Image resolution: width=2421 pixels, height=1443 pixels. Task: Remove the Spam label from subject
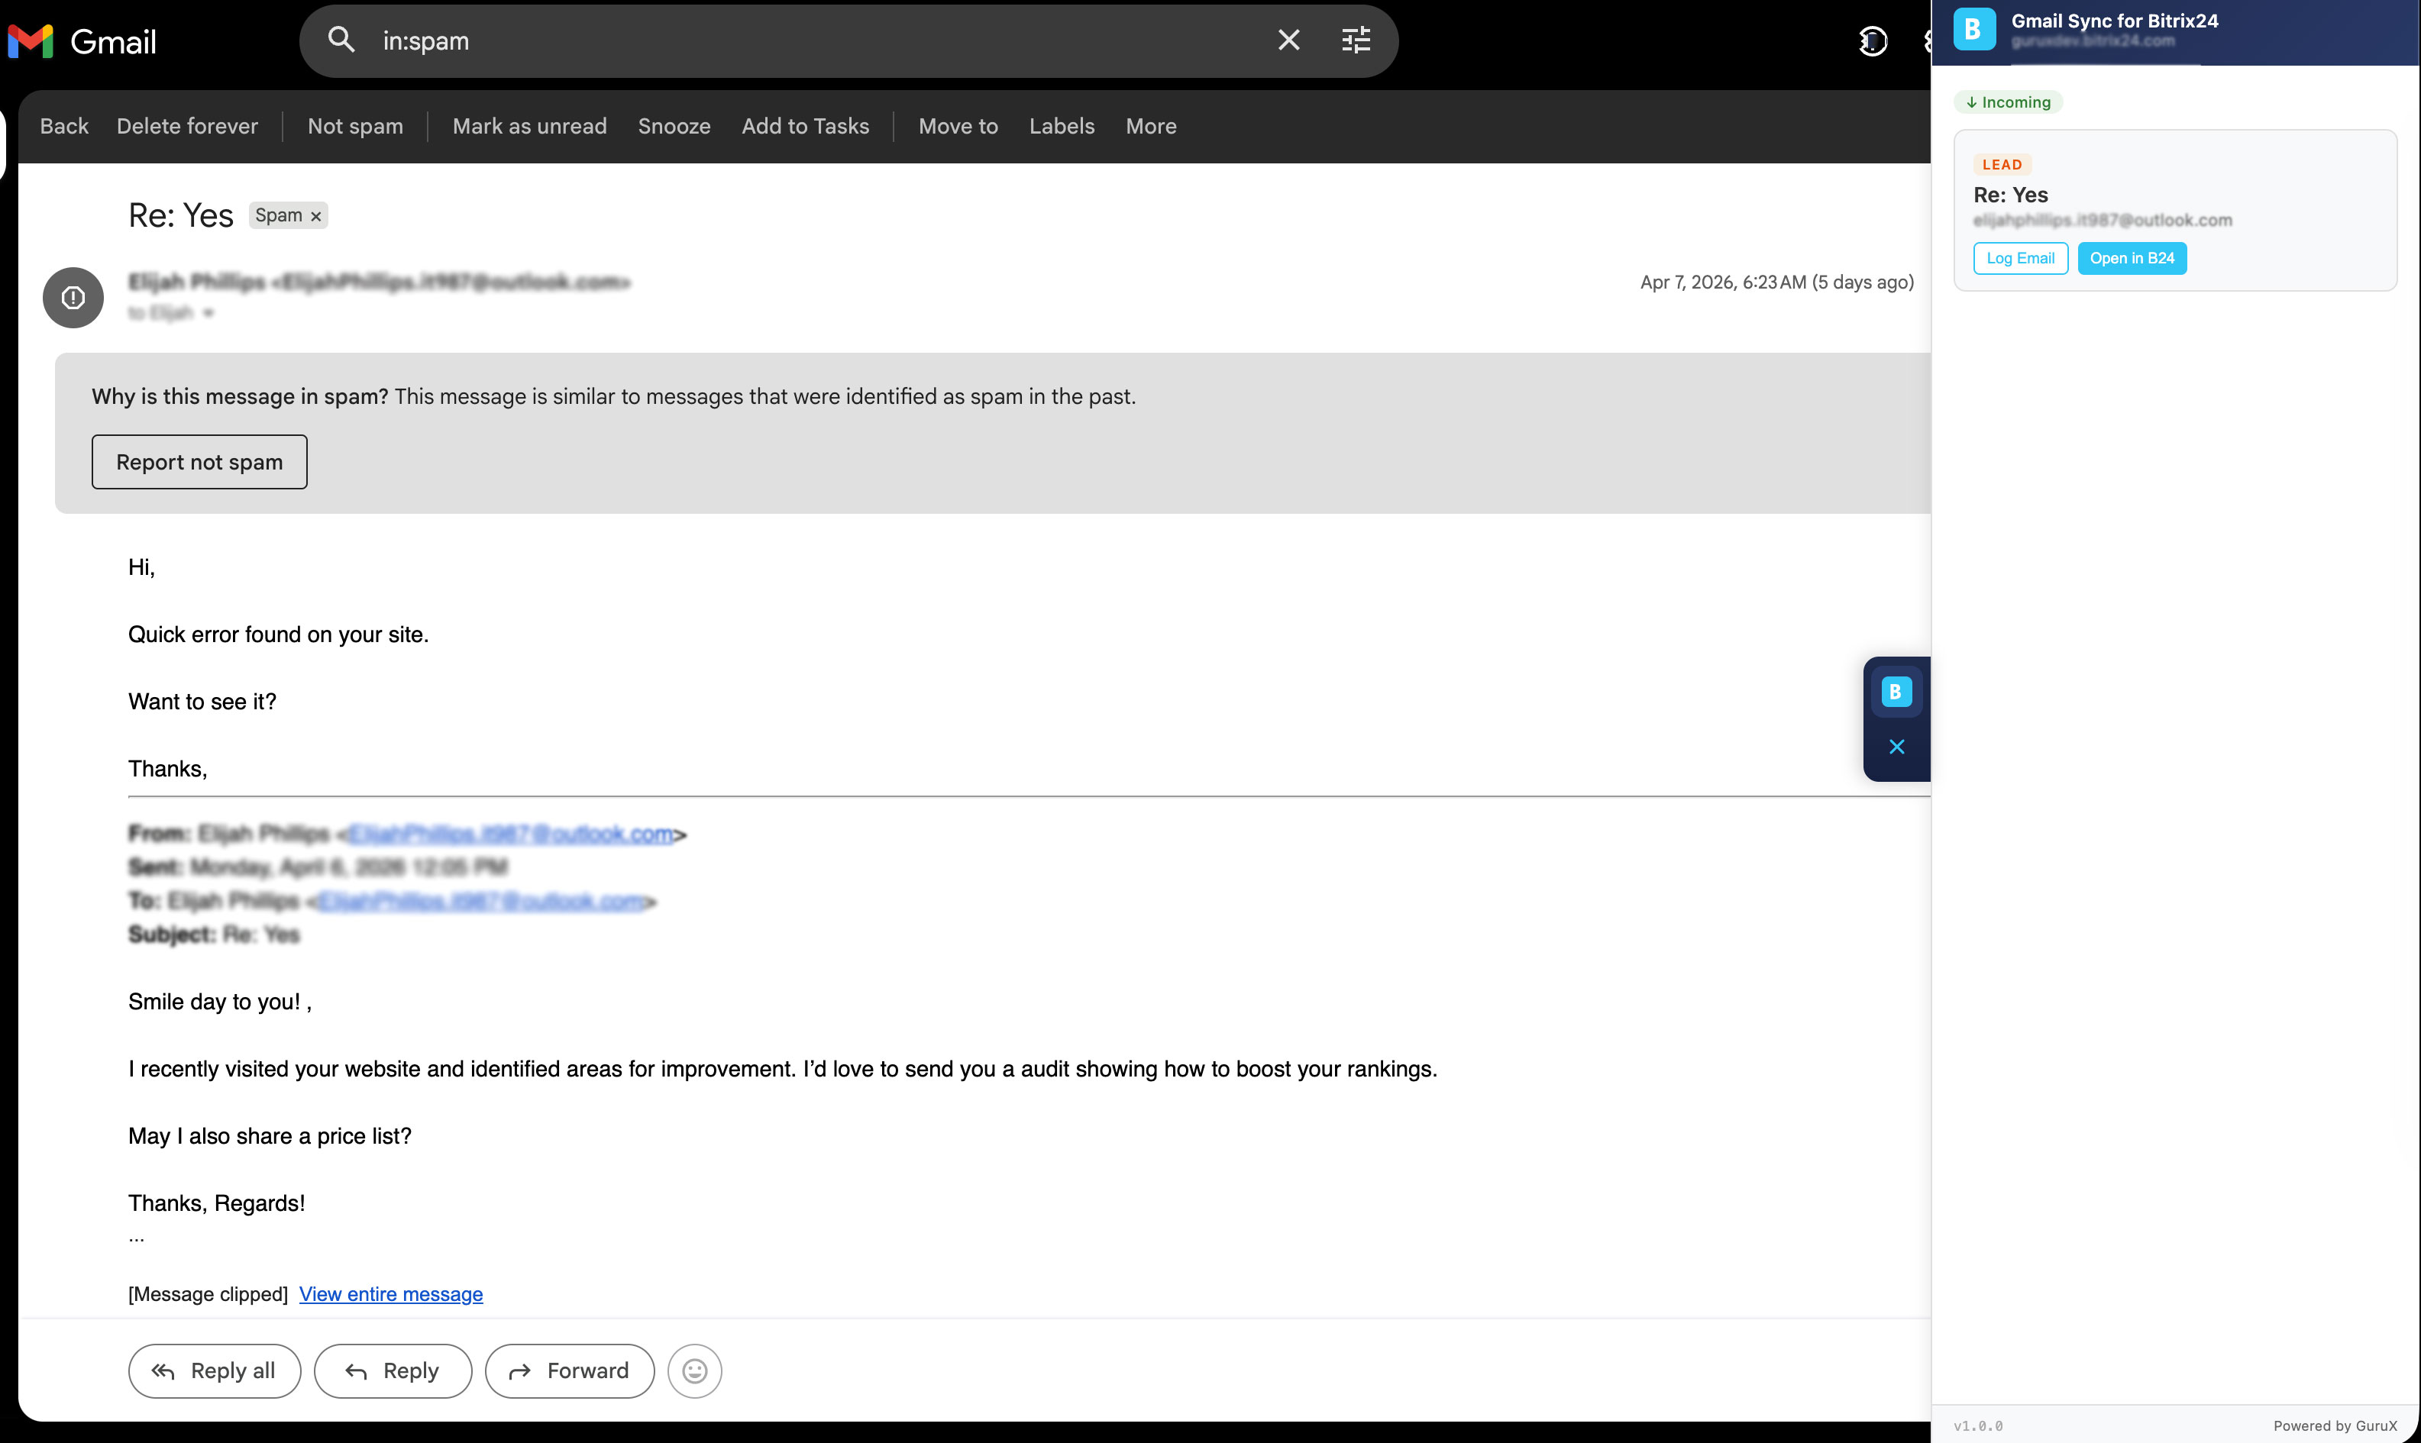(316, 216)
